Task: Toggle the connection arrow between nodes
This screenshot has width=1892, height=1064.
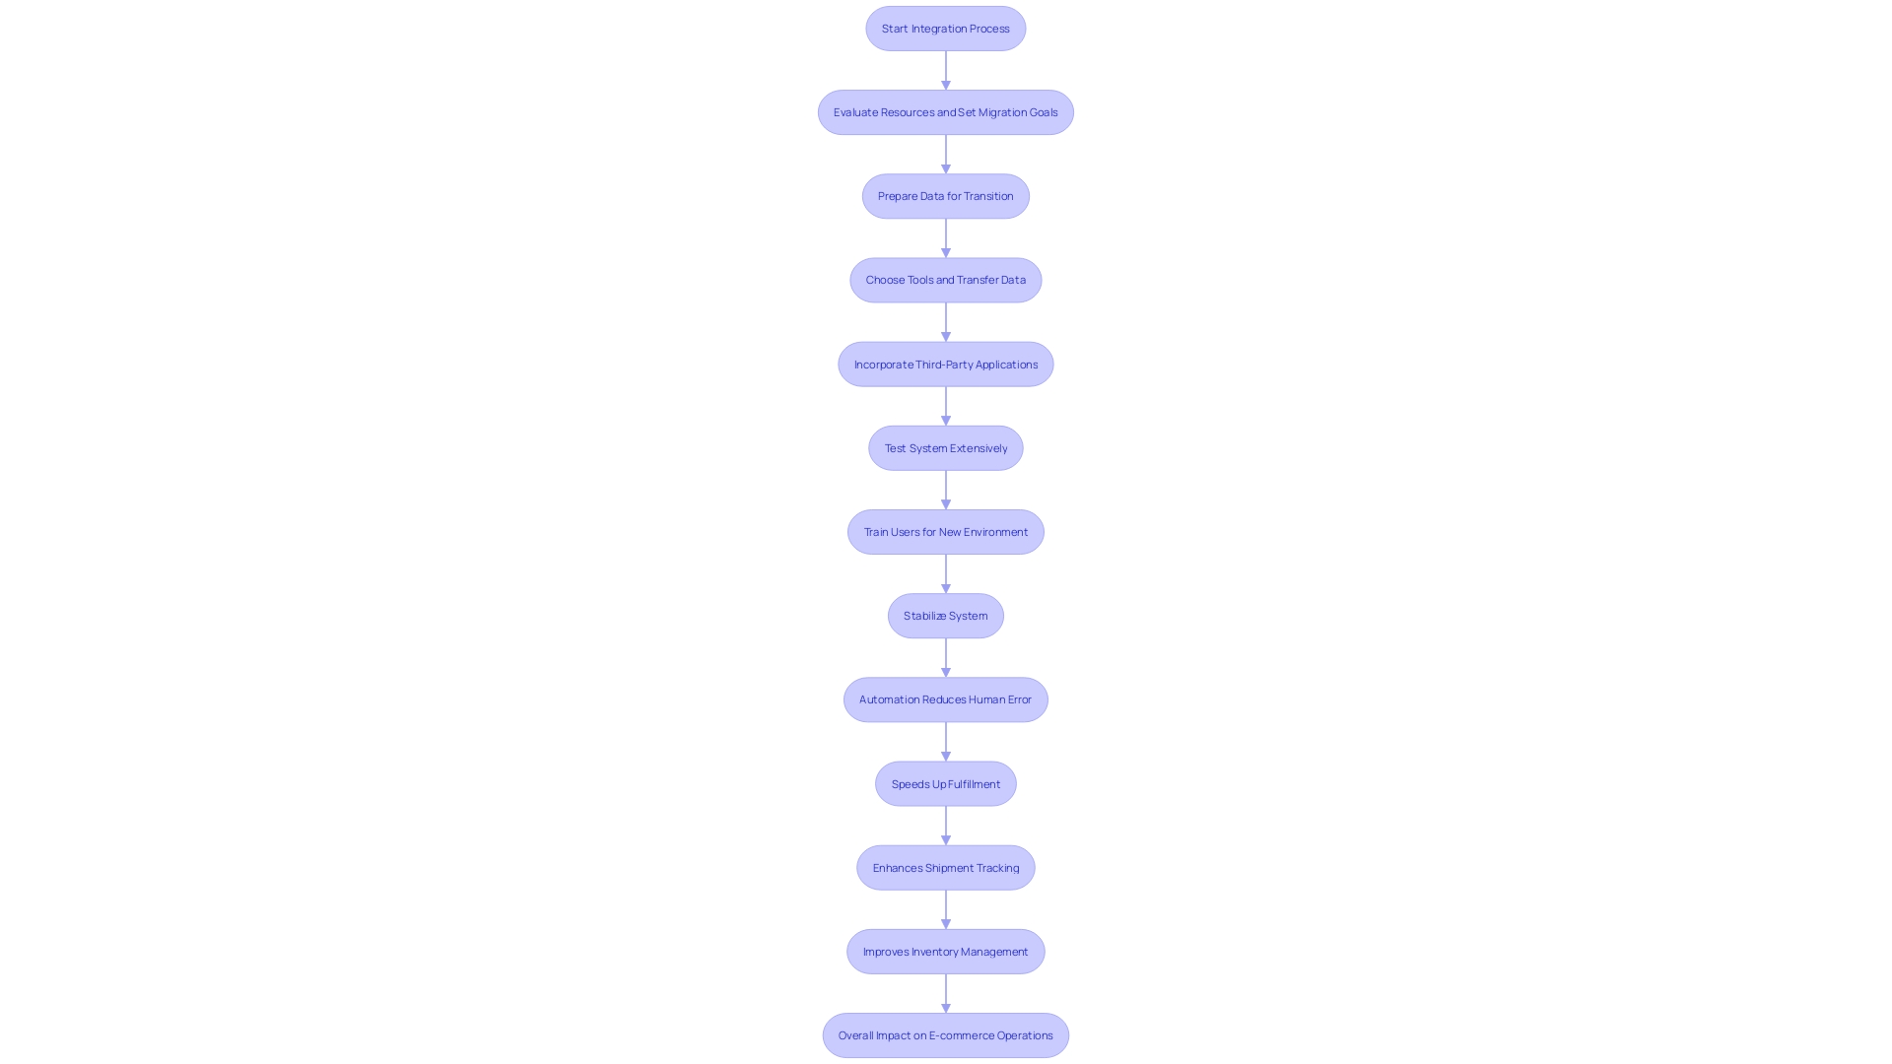Action: click(946, 72)
